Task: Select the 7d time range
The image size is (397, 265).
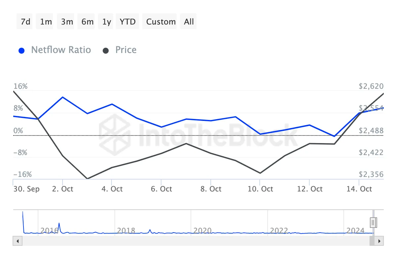Action: (x=25, y=22)
